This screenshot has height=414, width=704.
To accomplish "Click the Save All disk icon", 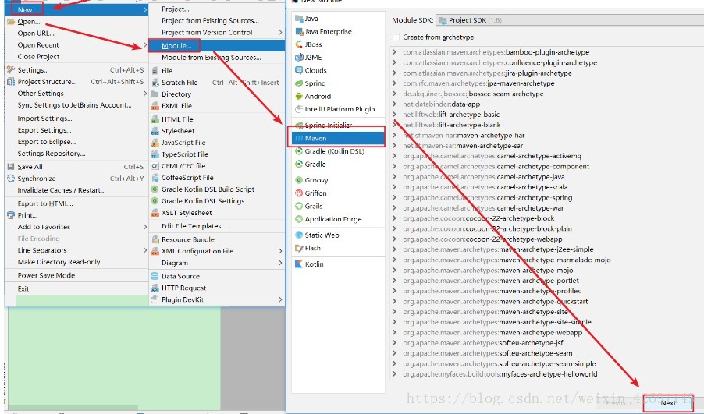I will point(11,166).
